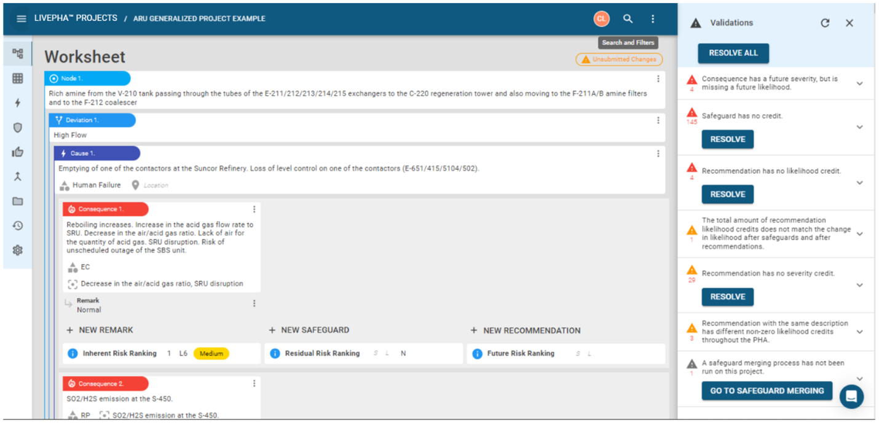Open Consequence 2 three-dot options
This screenshot has height=423, width=879.
[254, 384]
